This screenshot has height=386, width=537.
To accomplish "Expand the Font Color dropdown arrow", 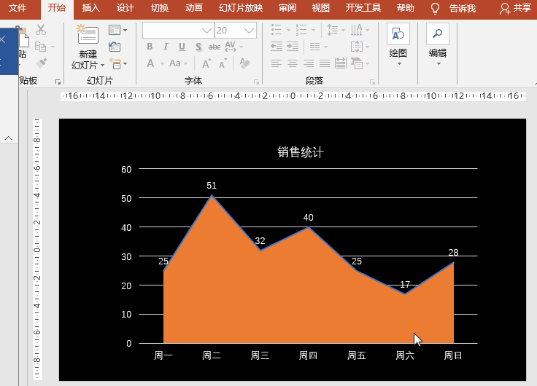I will point(162,63).
